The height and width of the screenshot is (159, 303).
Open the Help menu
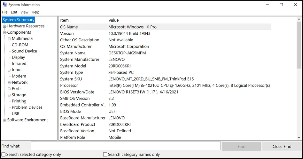tap(35, 12)
